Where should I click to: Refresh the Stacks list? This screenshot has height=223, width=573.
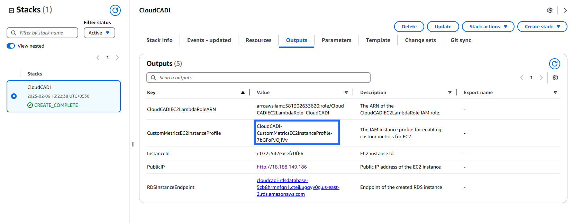pyautogui.click(x=115, y=10)
